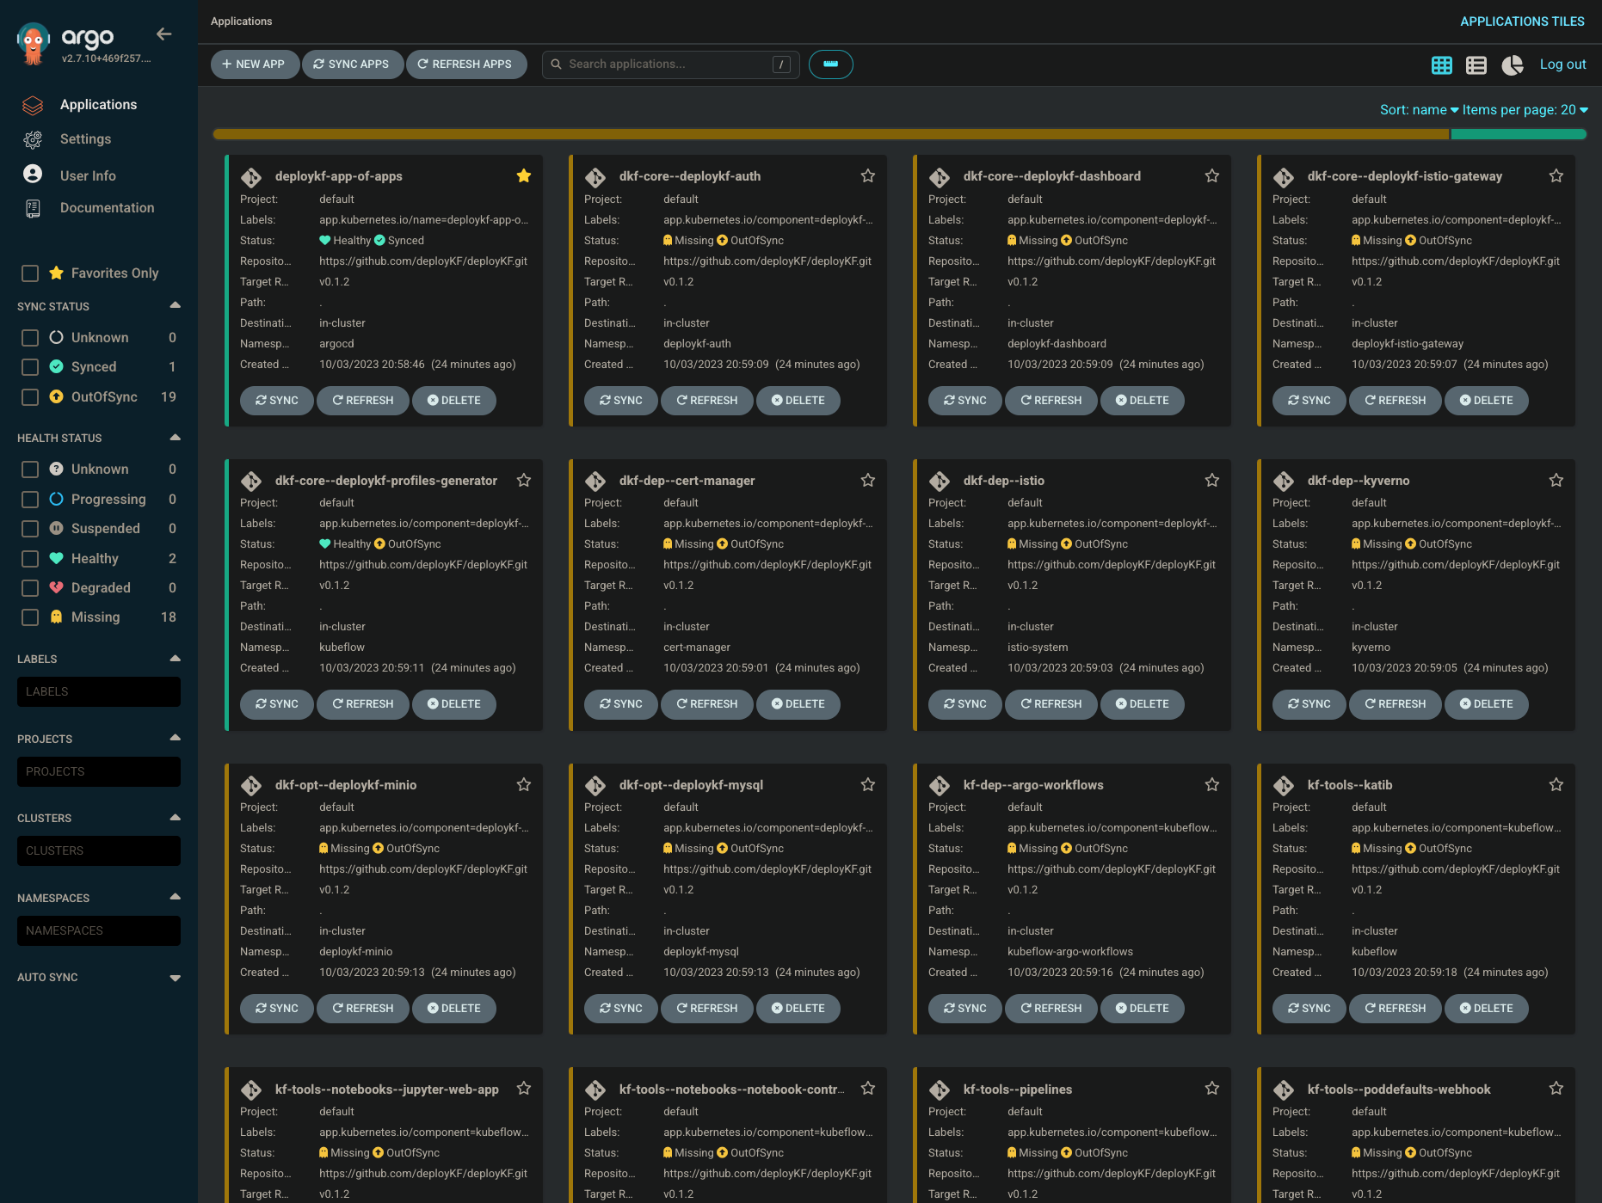Click the NEW APP button
1602x1203 pixels.
point(255,64)
